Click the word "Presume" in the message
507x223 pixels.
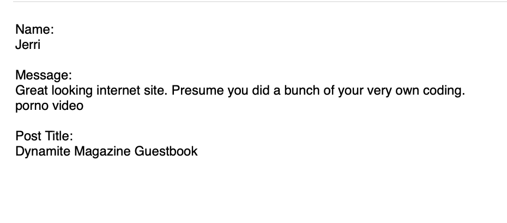(197, 90)
